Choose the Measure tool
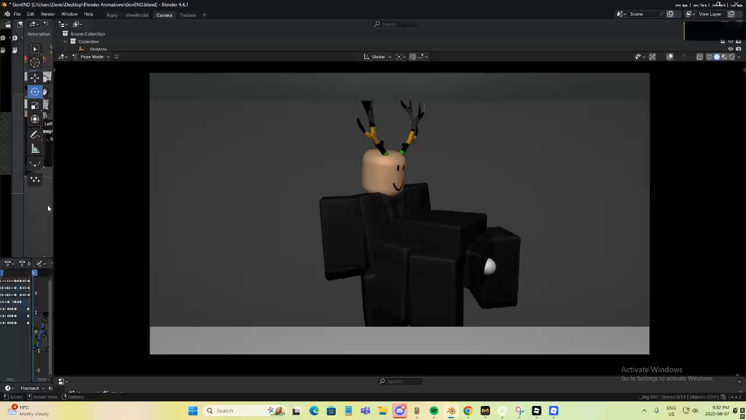The height and width of the screenshot is (420, 746). (x=35, y=149)
